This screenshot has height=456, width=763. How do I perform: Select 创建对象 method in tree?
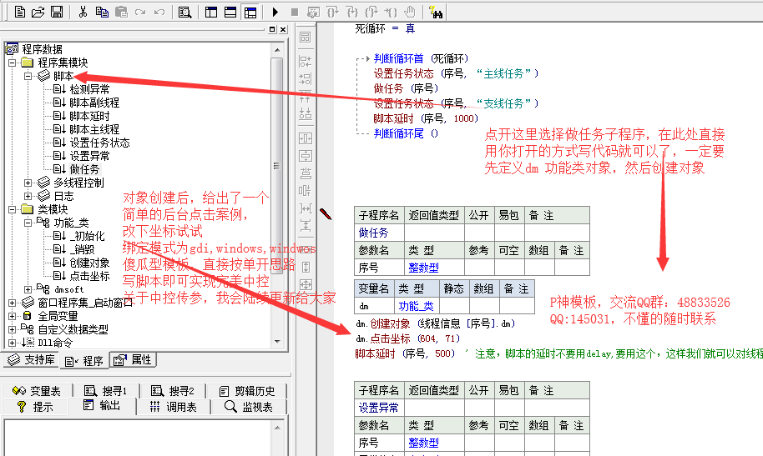click(x=89, y=263)
